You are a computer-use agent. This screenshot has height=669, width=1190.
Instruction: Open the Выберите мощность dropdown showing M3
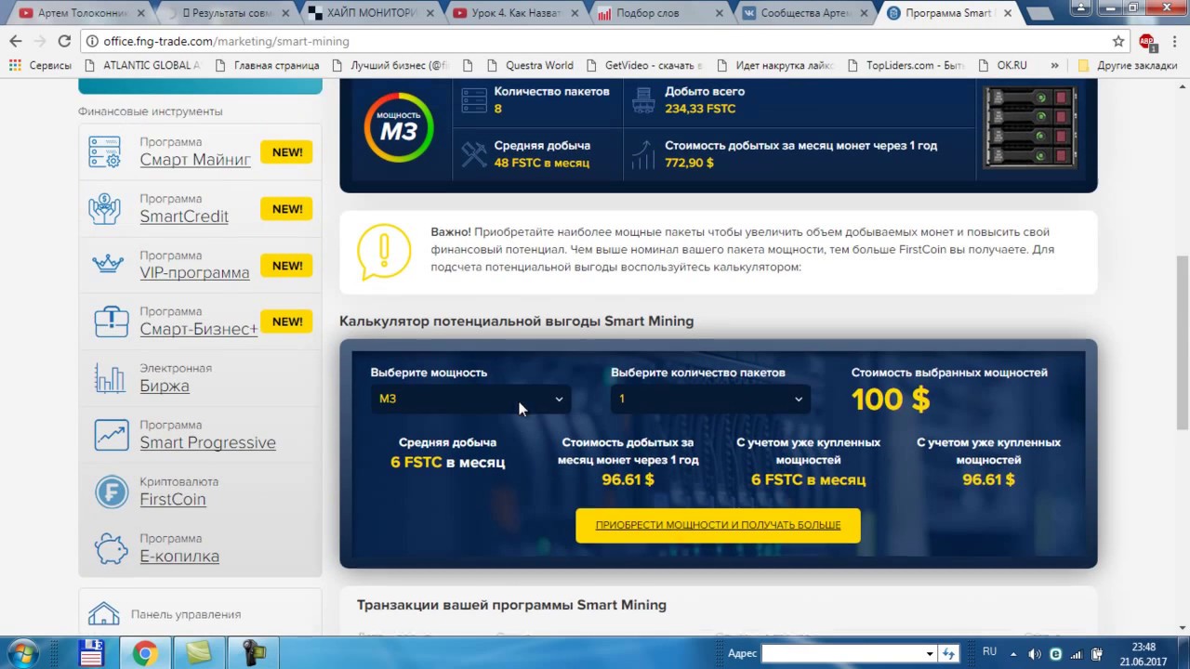[x=469, y=399]
